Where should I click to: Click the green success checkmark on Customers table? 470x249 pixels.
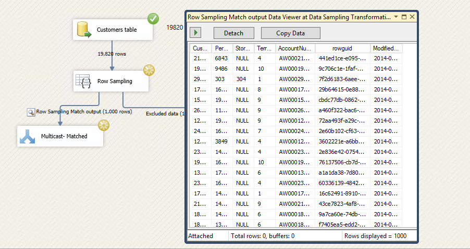[x=153, y=19]
